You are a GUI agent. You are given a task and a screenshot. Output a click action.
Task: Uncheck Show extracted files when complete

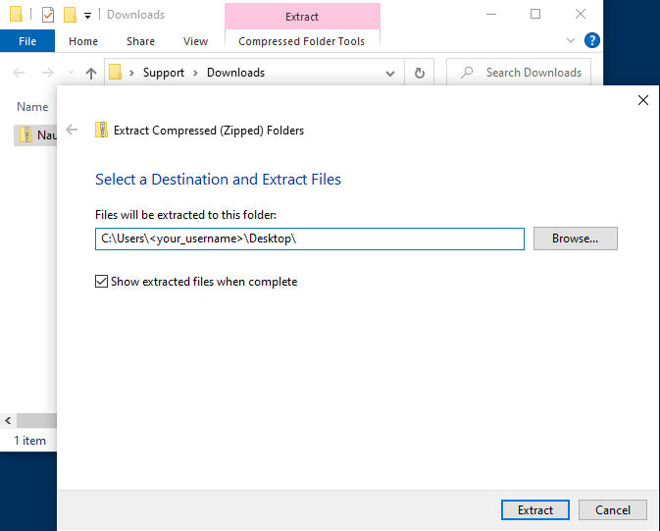pyautogui.click(x=101, y=282)
